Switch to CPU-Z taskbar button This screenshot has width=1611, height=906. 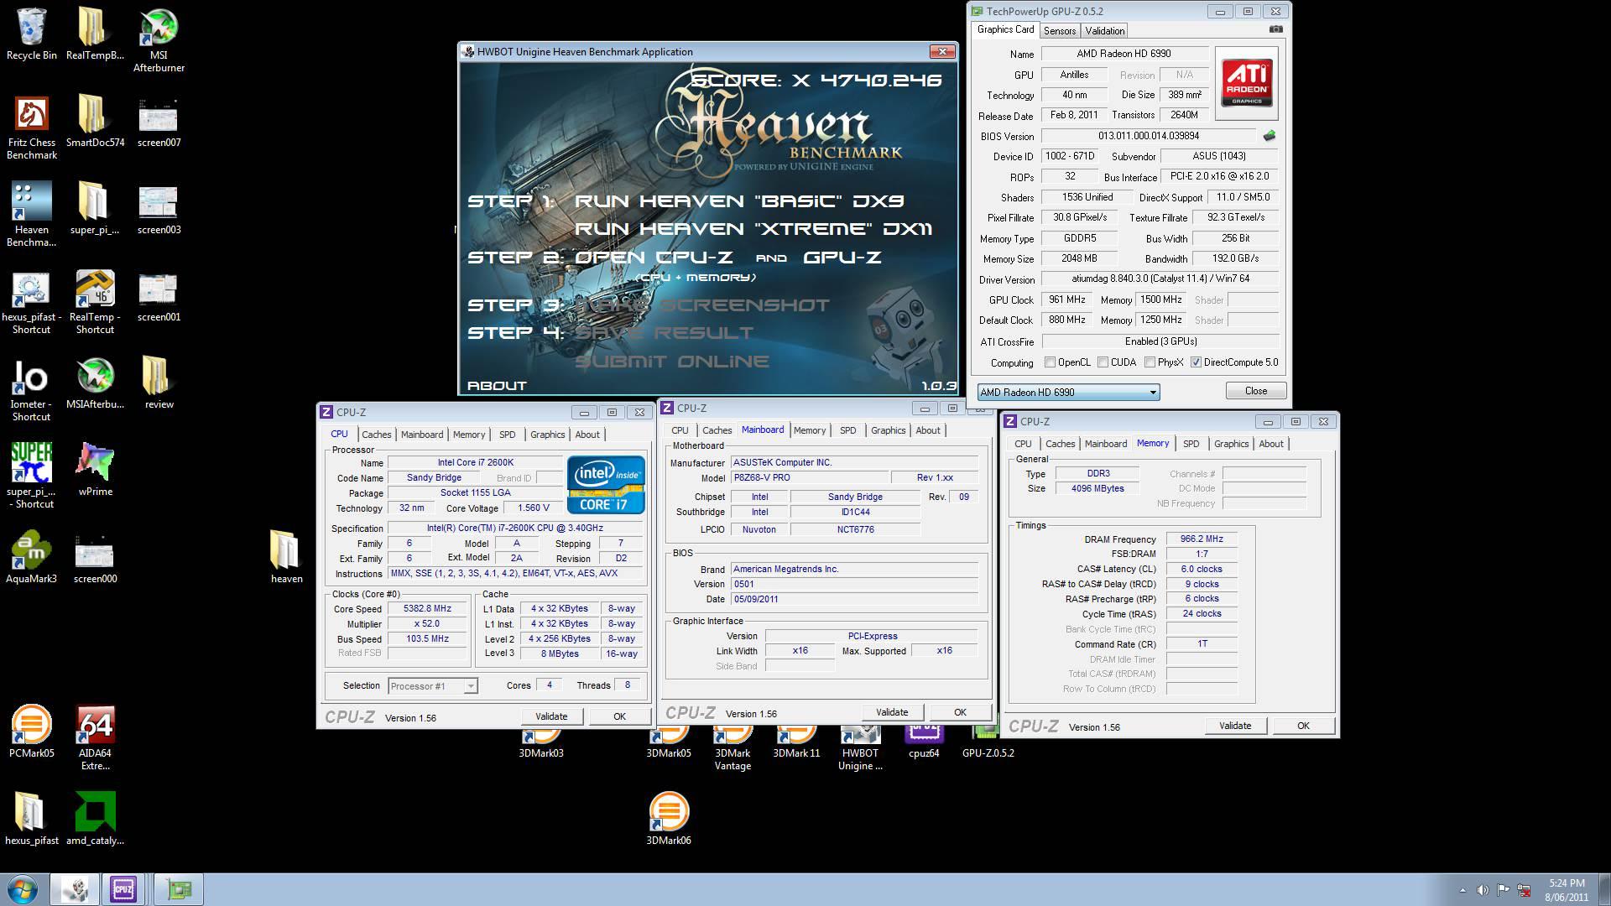pos(123,889)
